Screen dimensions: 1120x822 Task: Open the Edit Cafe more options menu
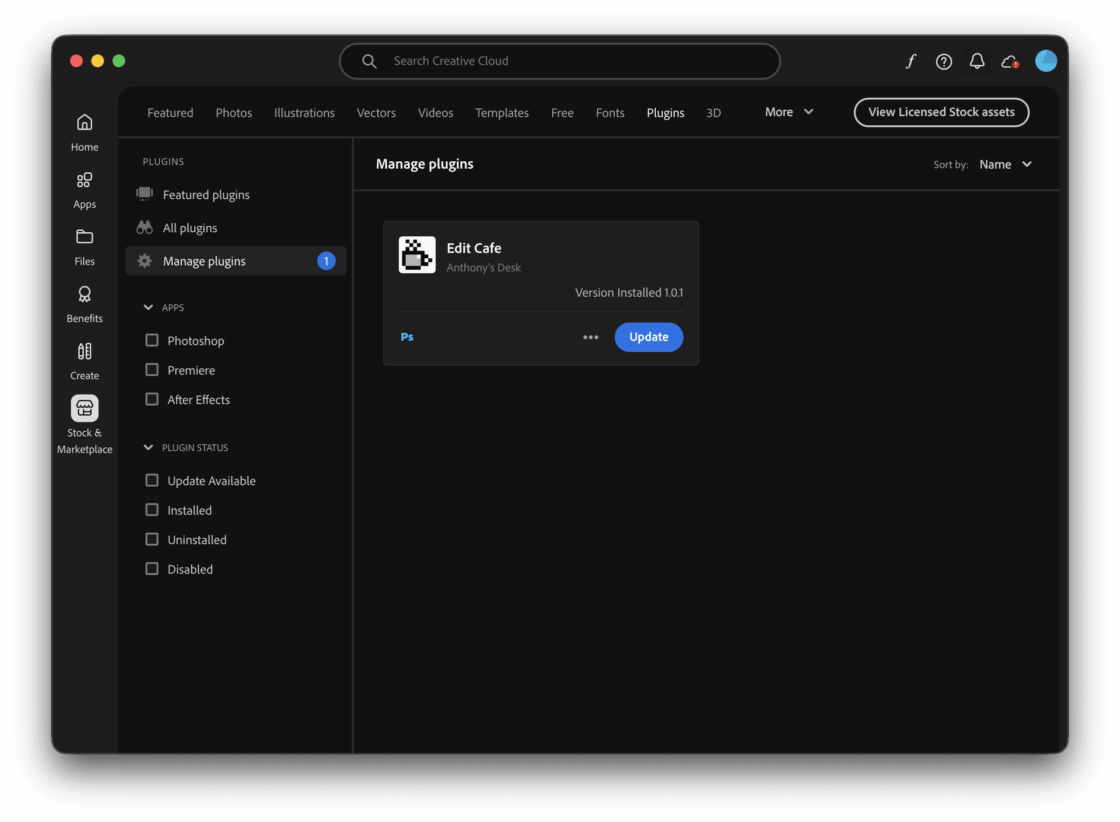tap(590, 337)
